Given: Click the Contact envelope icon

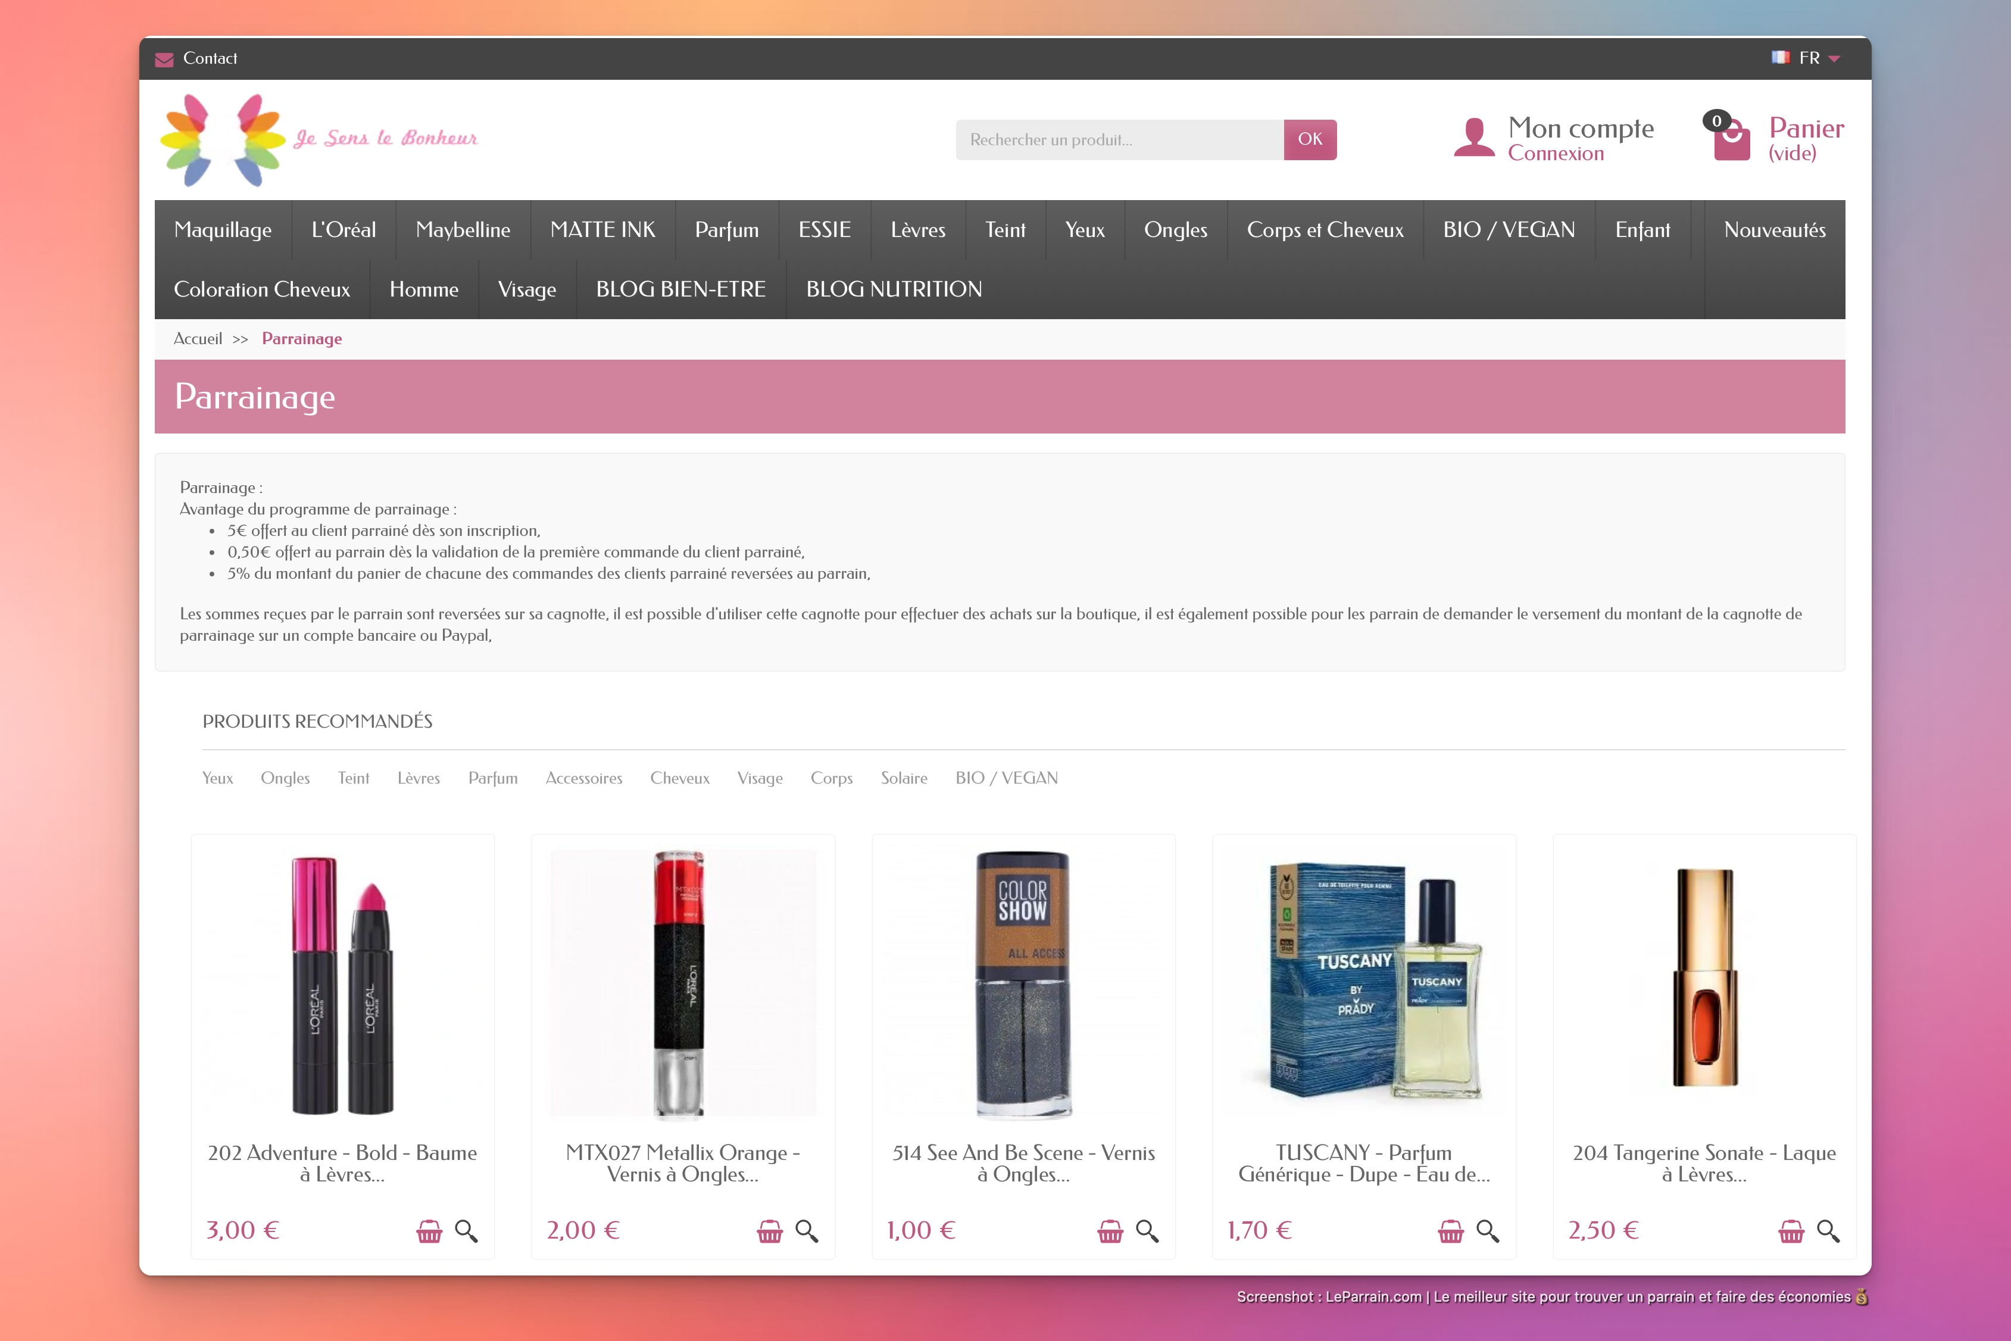Looking at the screenshot, I should coord(164,59).
